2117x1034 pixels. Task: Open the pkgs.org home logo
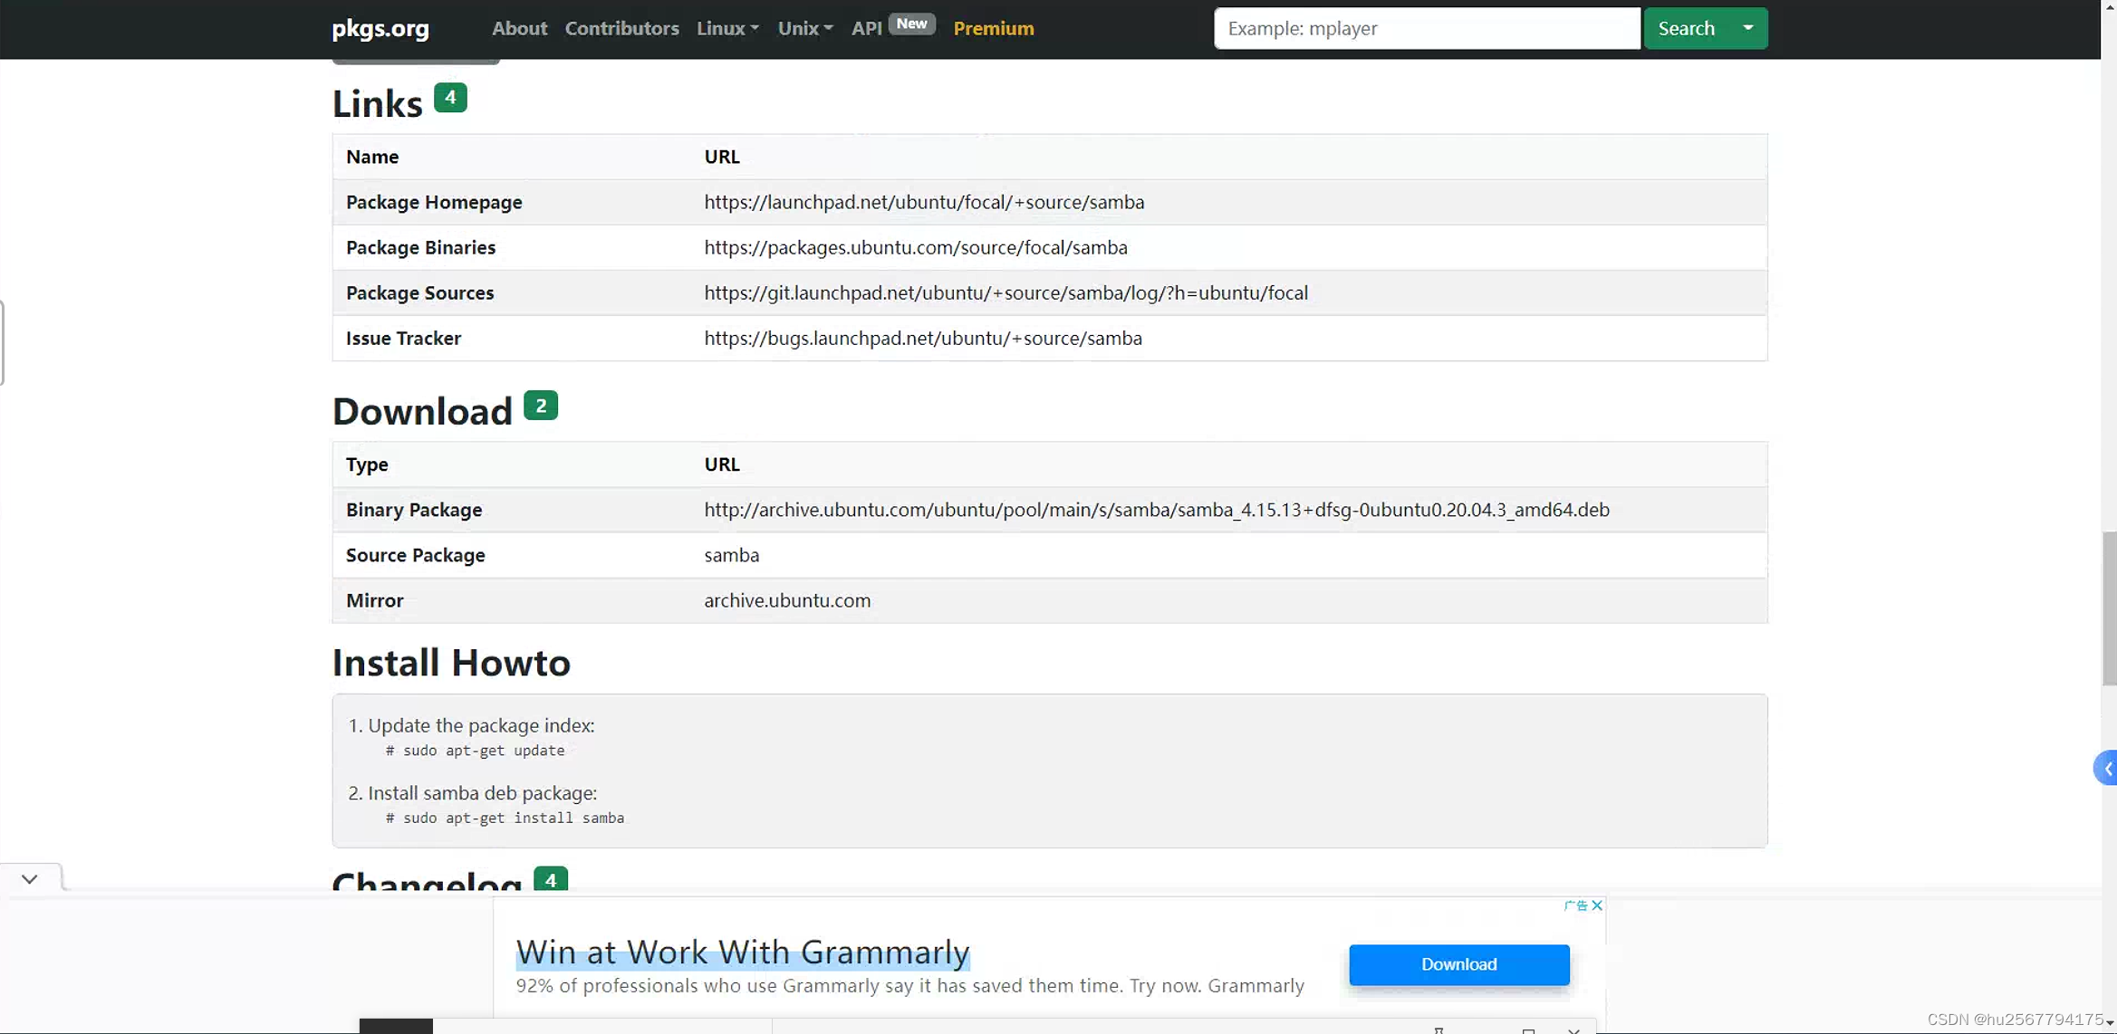coord(380,28)
